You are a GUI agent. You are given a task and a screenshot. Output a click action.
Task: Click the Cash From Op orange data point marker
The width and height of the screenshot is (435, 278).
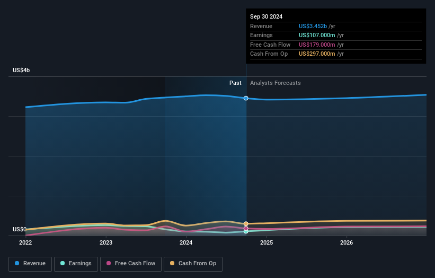pos(246,223)
